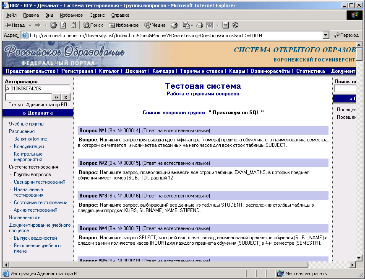The height and width of the screenshot is (279, 365).
Task: Click the Internet Explorer title bar icon
Action: tap(5, 5)
